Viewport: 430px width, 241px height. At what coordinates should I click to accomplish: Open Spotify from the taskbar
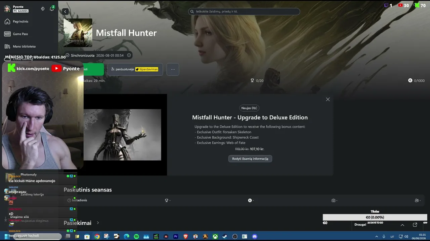coord(136,237)
